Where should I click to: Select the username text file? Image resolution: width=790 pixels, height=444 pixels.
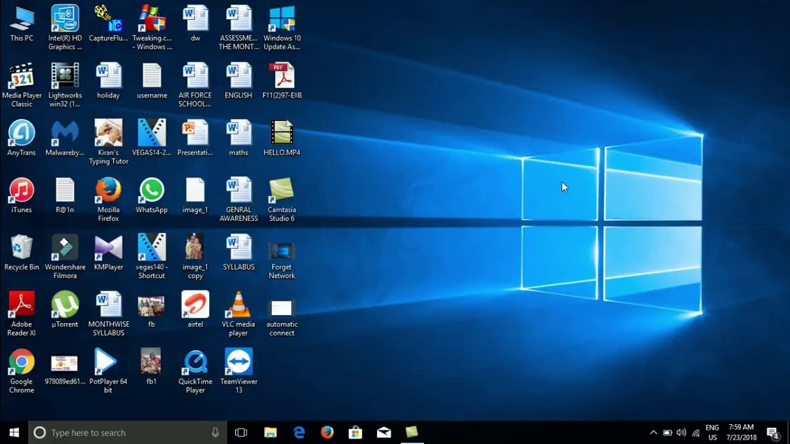click(x=152, y=81)
